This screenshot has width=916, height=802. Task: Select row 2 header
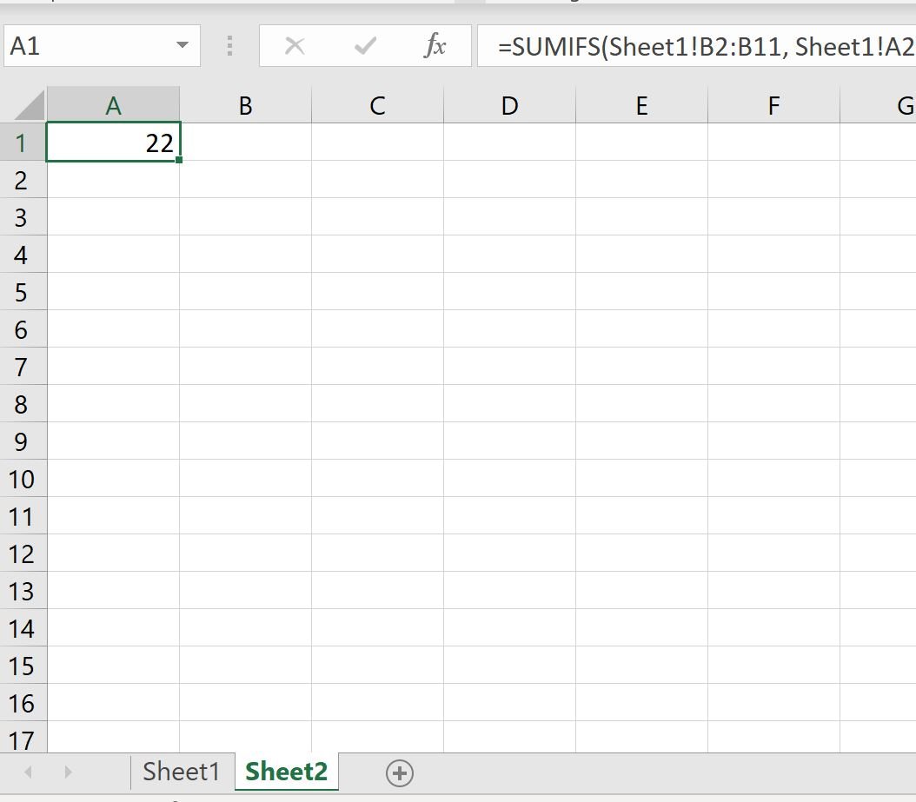pos(23,179)
